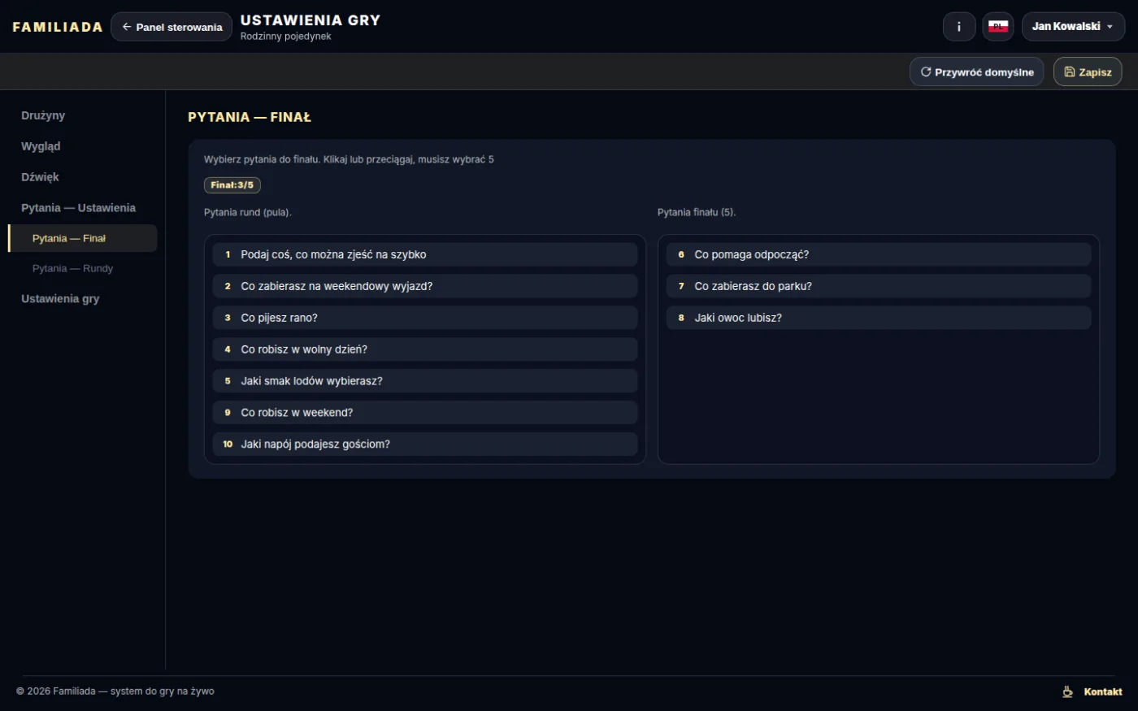Open the Kontakt link in footer
Image resolution: width=1138 pixels, height=711 pixels.
coord(1103,691)
